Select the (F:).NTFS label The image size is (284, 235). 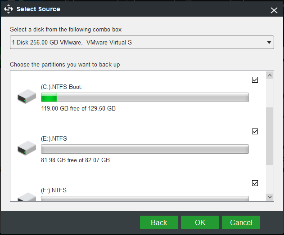click(x=54, y=191)
